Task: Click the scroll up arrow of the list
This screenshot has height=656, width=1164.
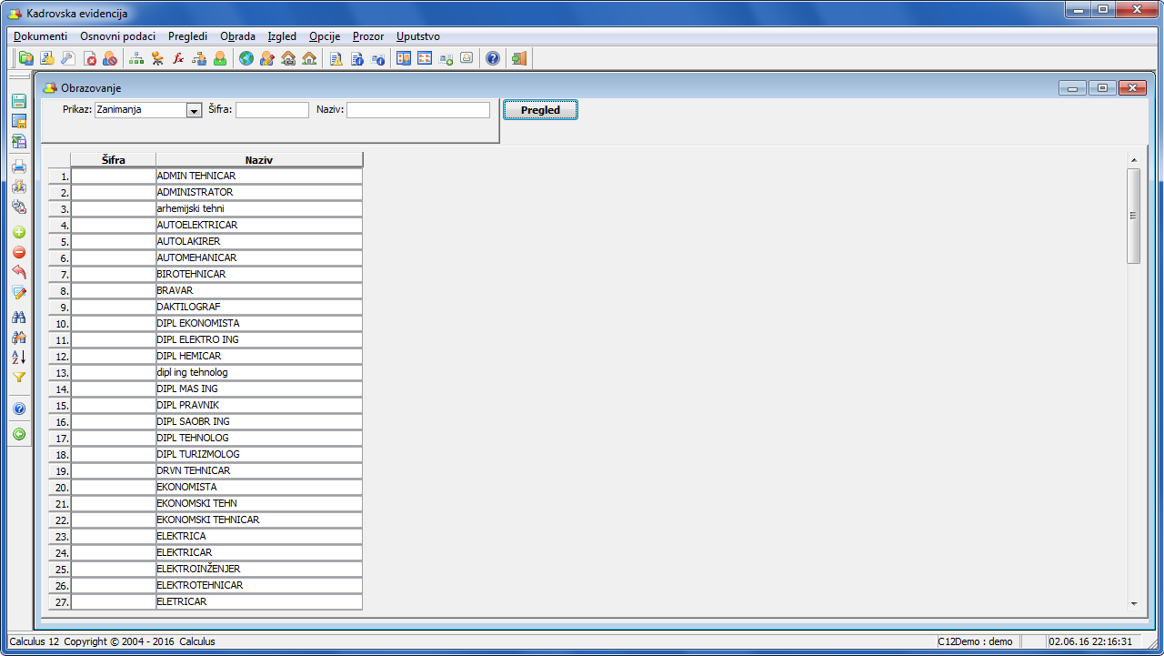Action: click(x=1133, y=159)
